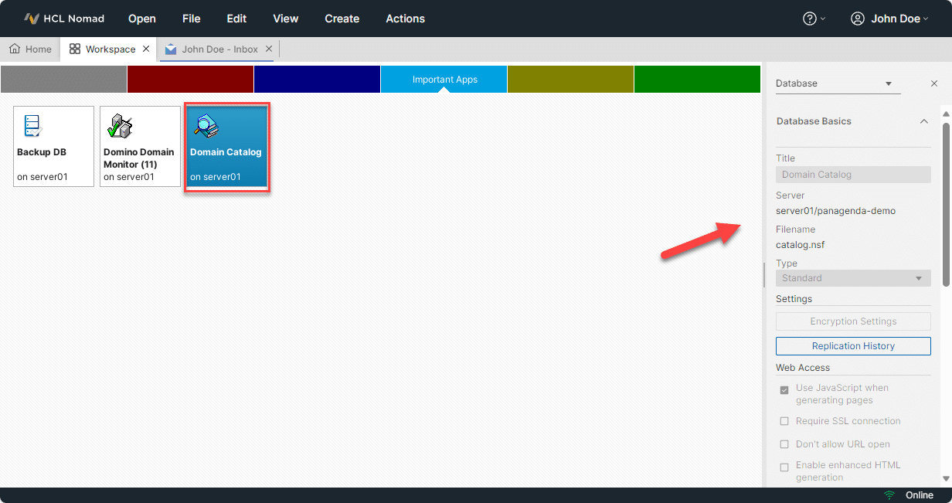Click the John Doe user profile icon
The width and height of the screenshot is (952, 503).
pos(857,19)
